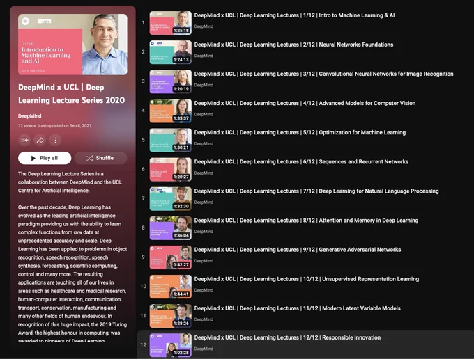Screen dimensions: 474x359
Task: Open lecture 3 thumbnail, Convolutional Neural Networks
Action: [171, 81]
